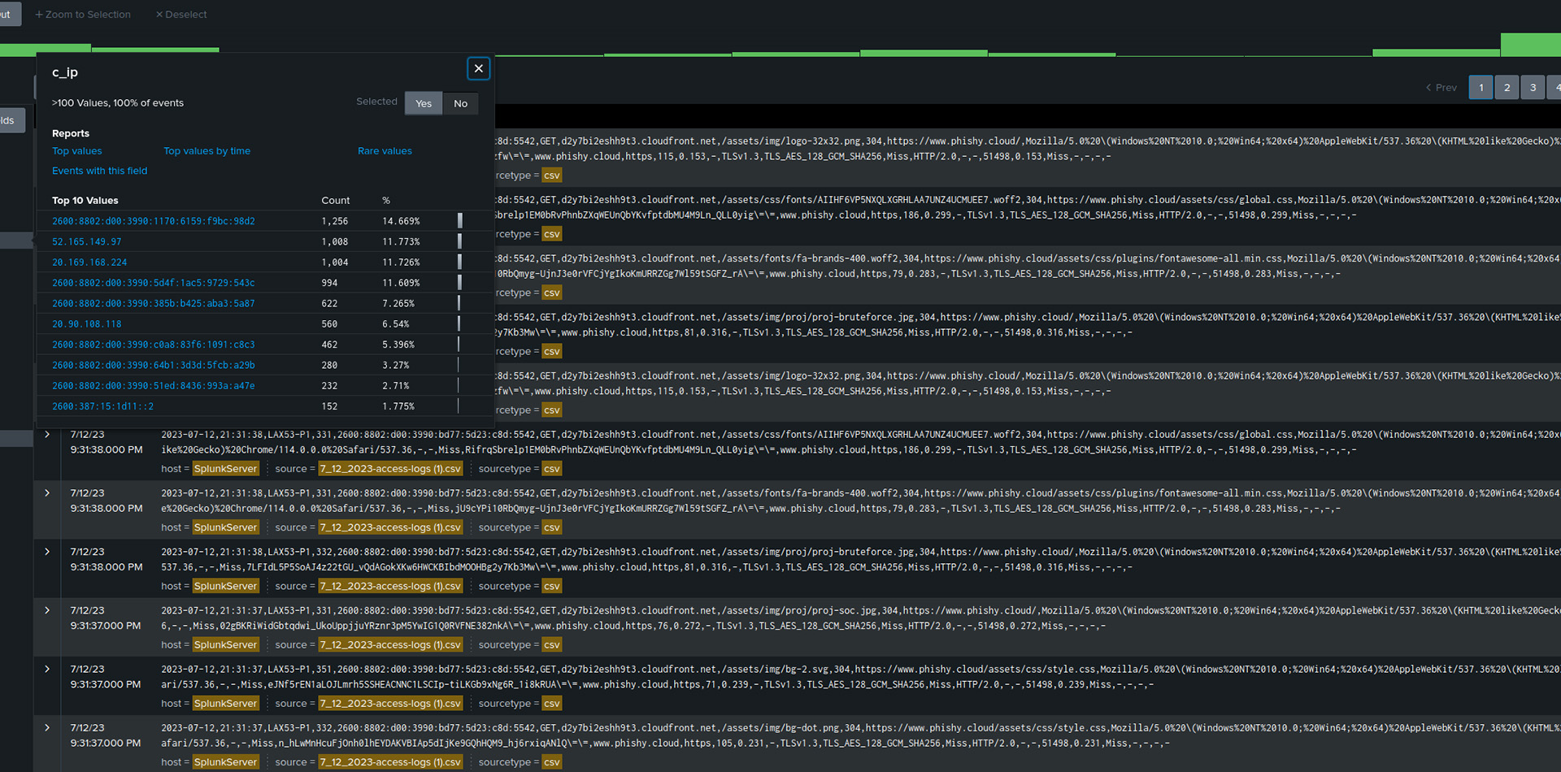Open the Top values report
1561x772 pixels.
pos(77,151)
